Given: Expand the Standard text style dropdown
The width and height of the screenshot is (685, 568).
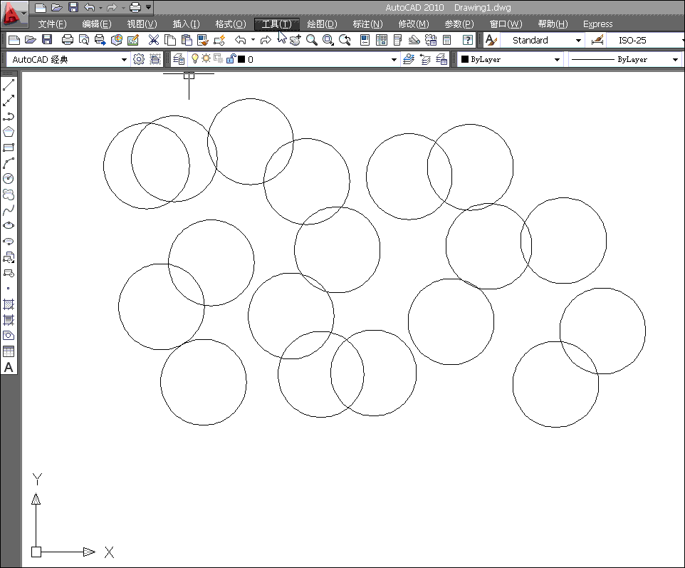Looking at the screenshot, I should (578, 40).
